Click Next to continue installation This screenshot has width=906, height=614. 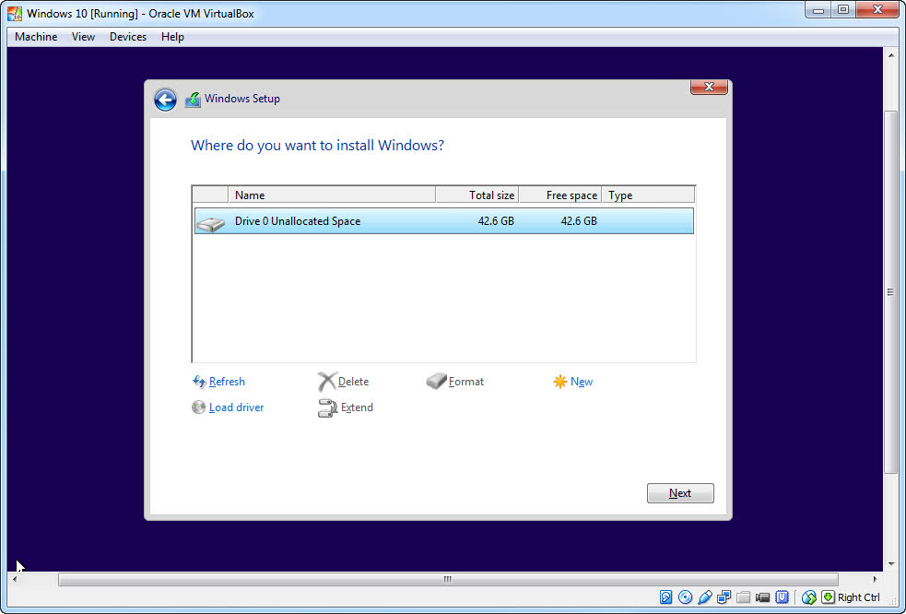coord(680,493)
